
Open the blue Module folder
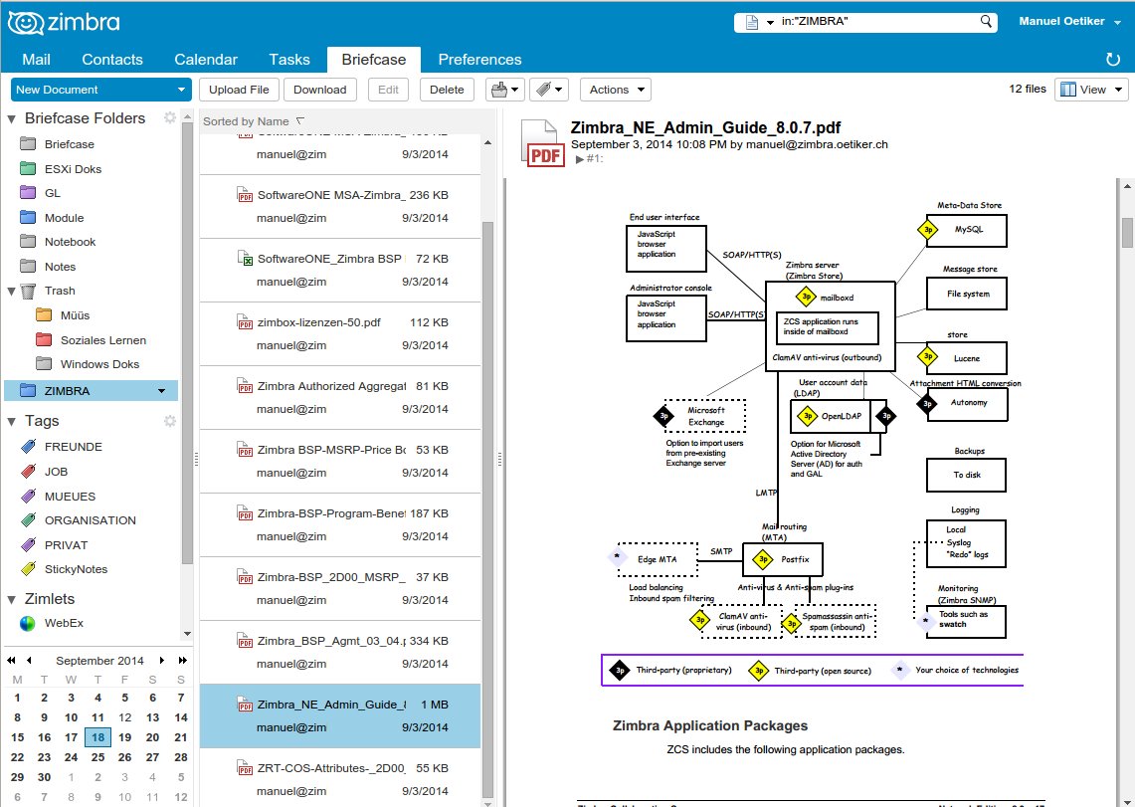(x=64, y=218)
